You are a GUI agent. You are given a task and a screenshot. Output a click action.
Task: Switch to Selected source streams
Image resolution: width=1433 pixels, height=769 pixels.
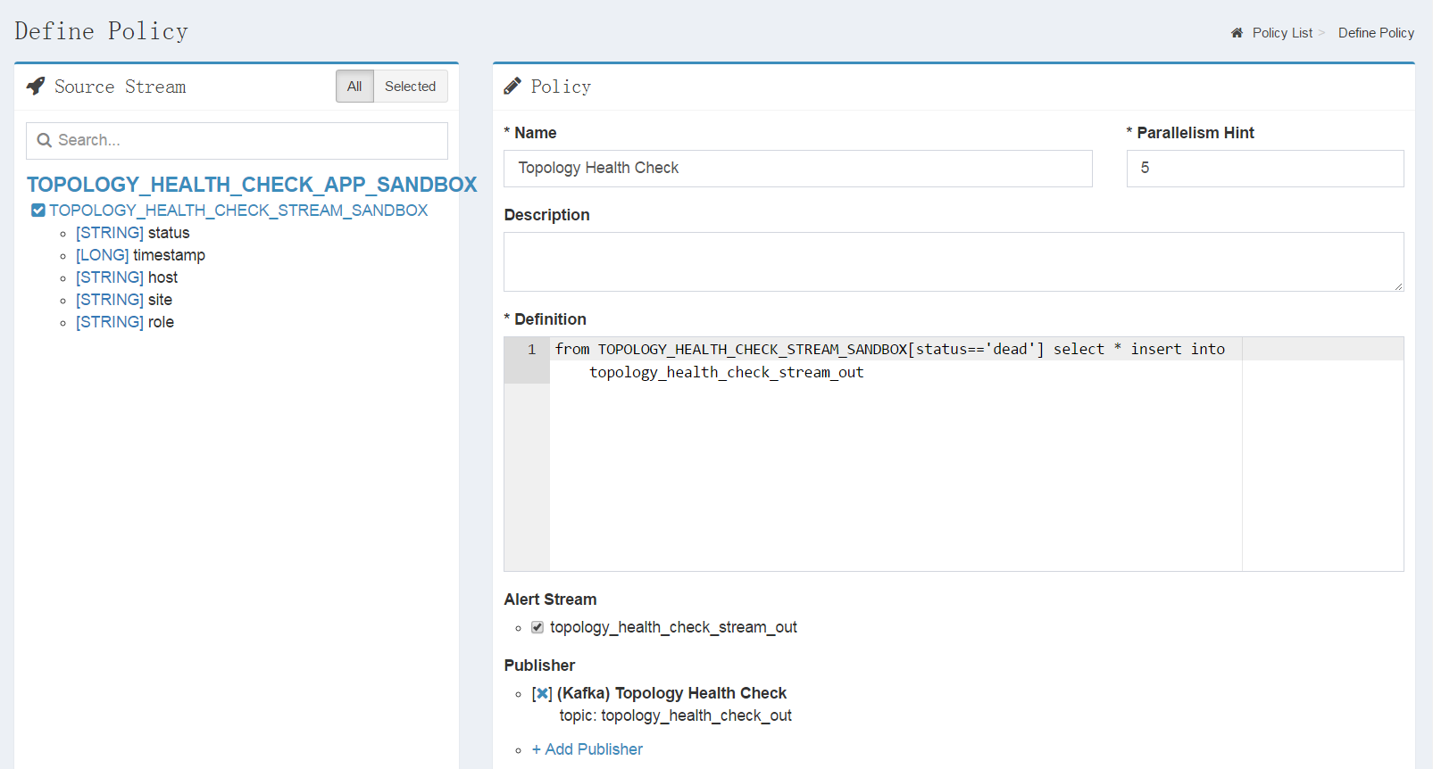click(410, 87)
